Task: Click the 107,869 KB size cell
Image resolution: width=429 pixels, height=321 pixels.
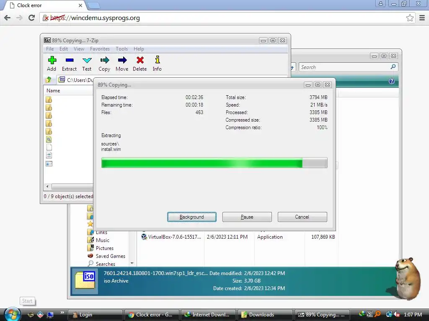Action: (x=323, y=237)
